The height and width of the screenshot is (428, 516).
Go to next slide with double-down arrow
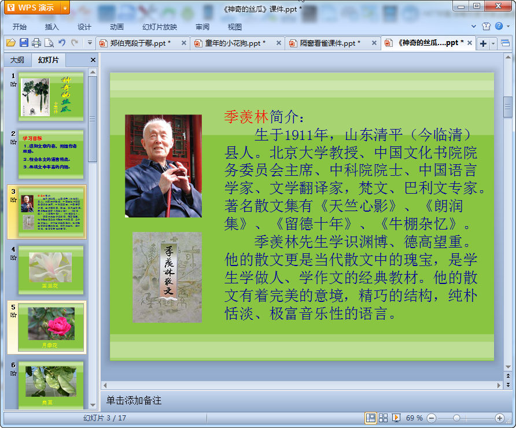[x=508, y=385]
